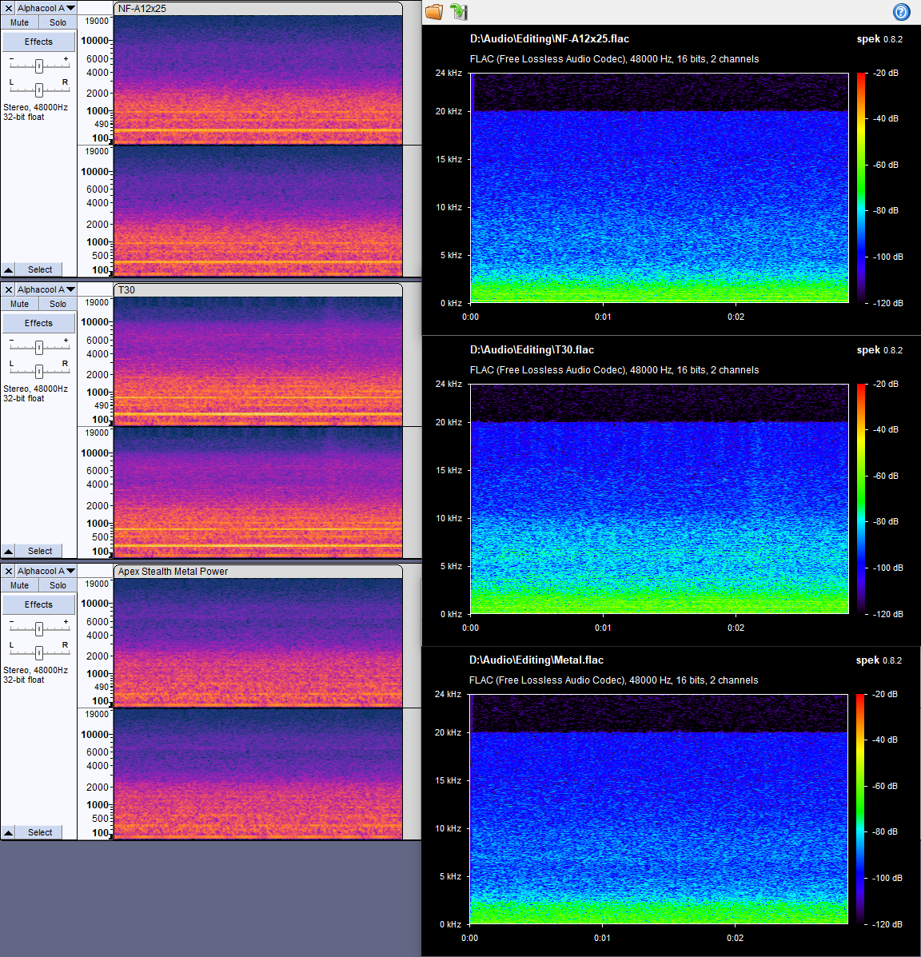Open Apex Stealth Metal Power track dropdown menu
The image size is (921, 957).
pyautogui.click(x=46, y=571)
